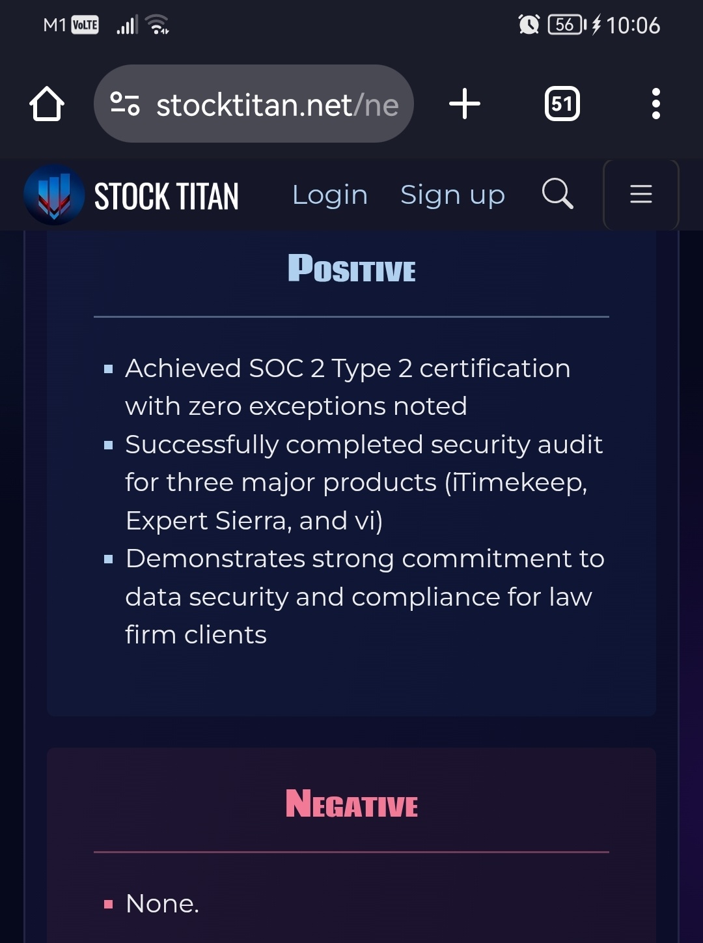Tap the alarm icon in status bar

coord(529,25)
